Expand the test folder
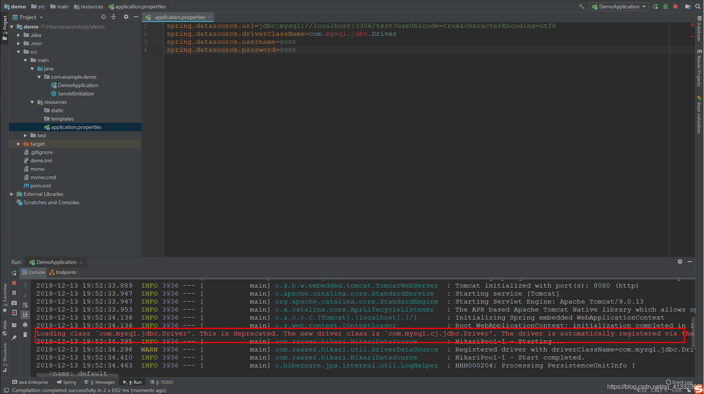The width and height of the screenshot is (704, 394). click(26, 135)
